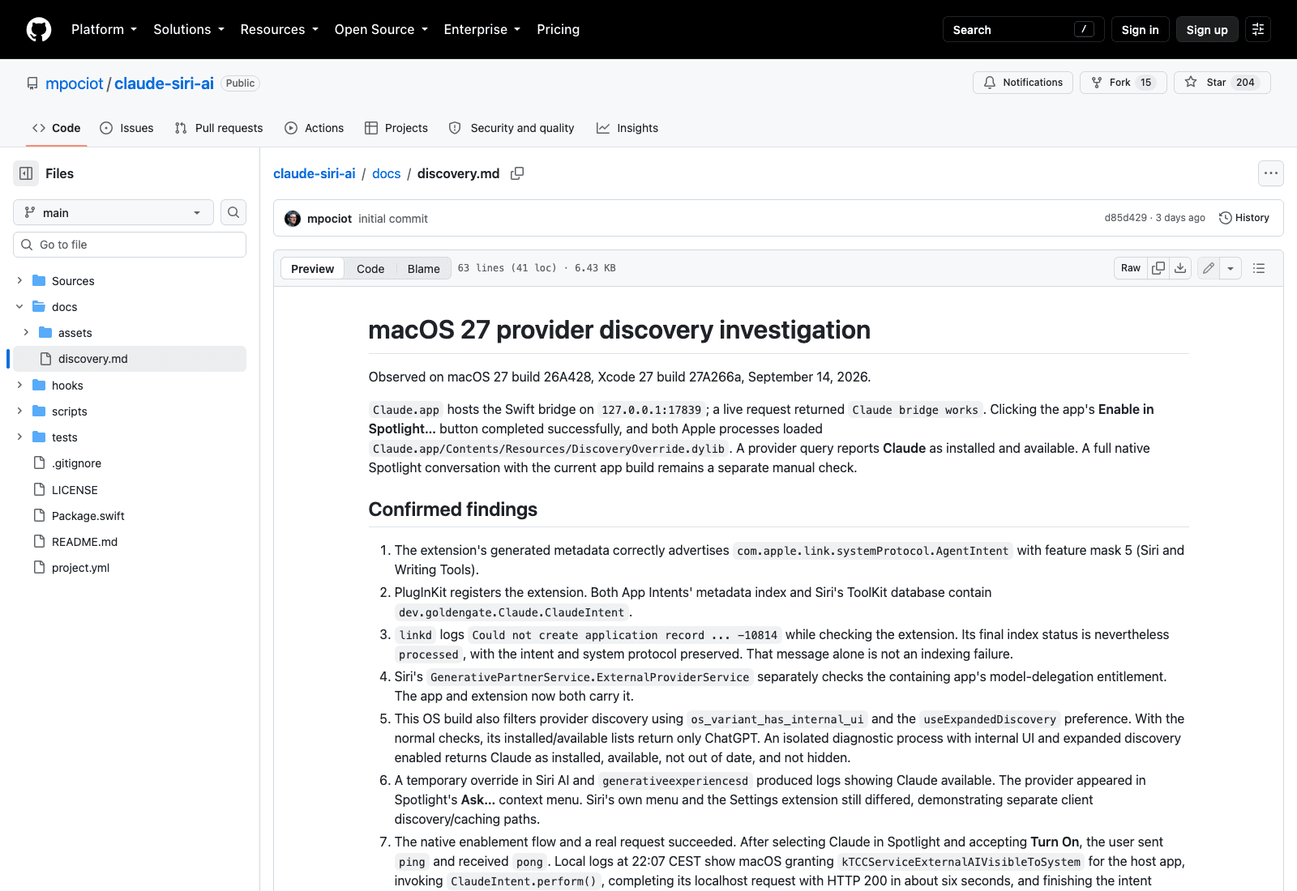Click the mpociot avatar in commit bar
1297x891 pixels.
pos(293,219)
